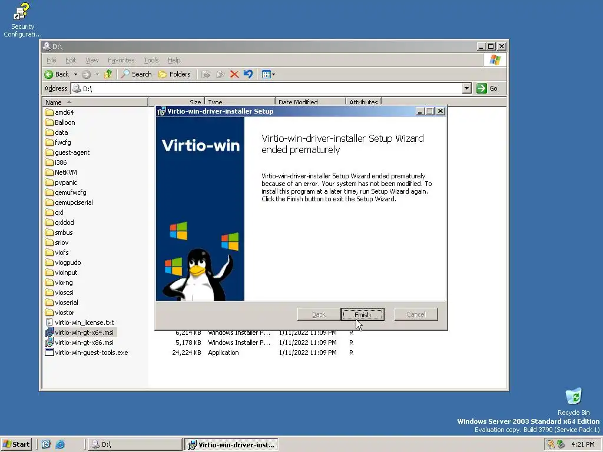Switch to D:\ taskbar button

(x=135, y=444)
